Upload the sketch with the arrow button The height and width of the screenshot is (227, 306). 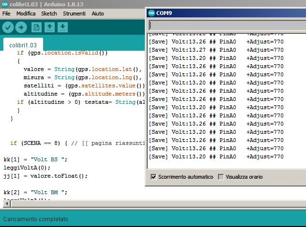click(x=21, y=27)
